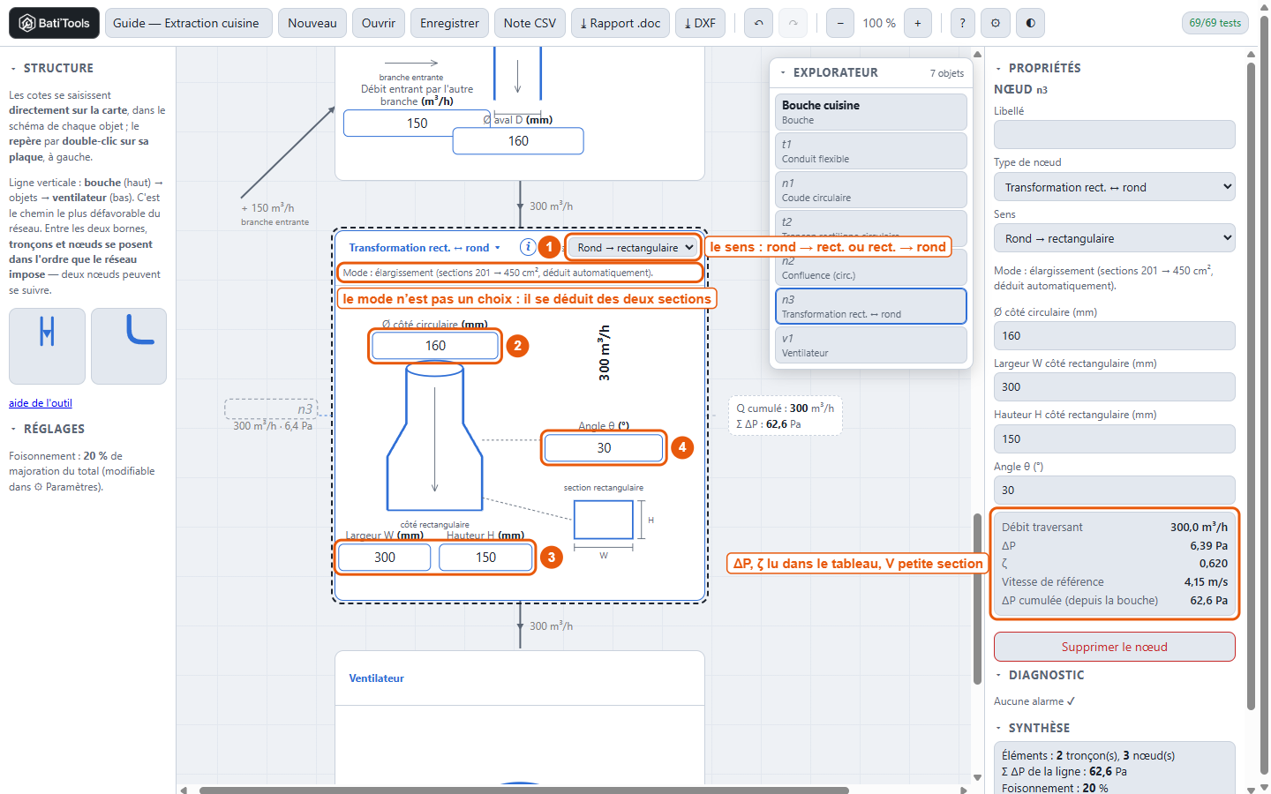Select the elbow node tool tile
Viewport: 1271px width, 794px height.
click(129, 346)
